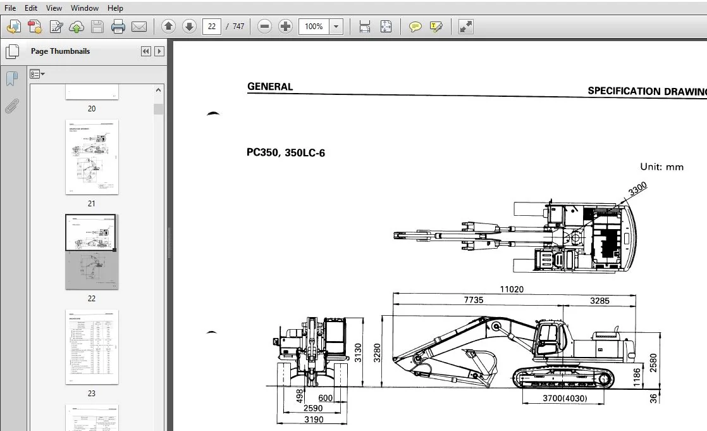This screenshot has height=431, width=707.
Task: Click the fit one full page icon
Action: point(386,27)
